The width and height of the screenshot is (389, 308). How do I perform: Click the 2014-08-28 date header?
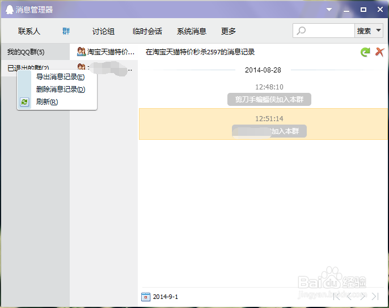pyautogui.click(x=263, y=70)
